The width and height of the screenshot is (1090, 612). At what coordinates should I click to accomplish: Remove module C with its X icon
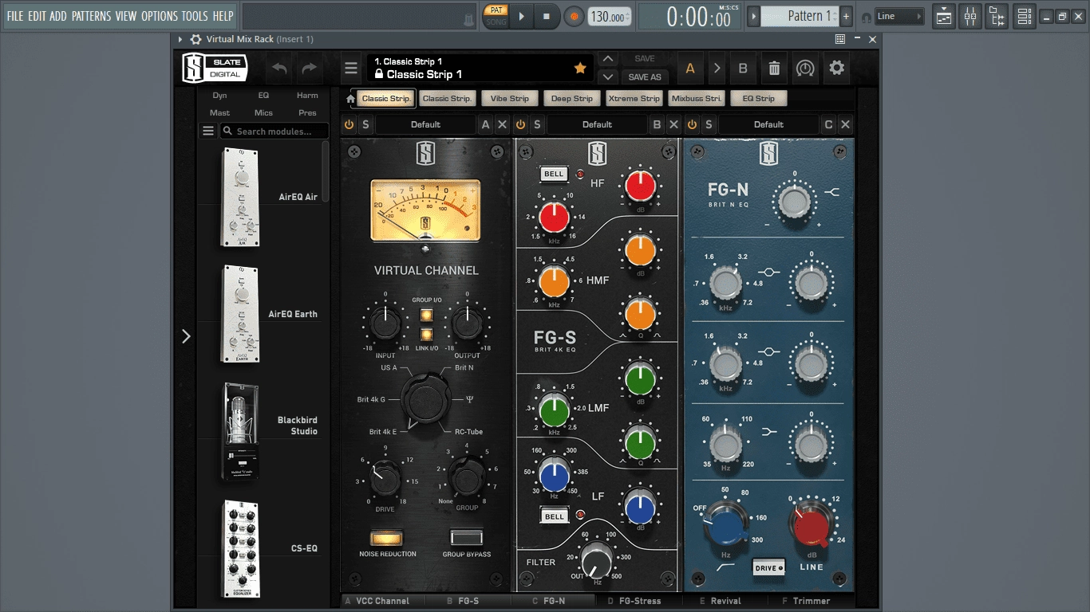[x=845, y=124]
